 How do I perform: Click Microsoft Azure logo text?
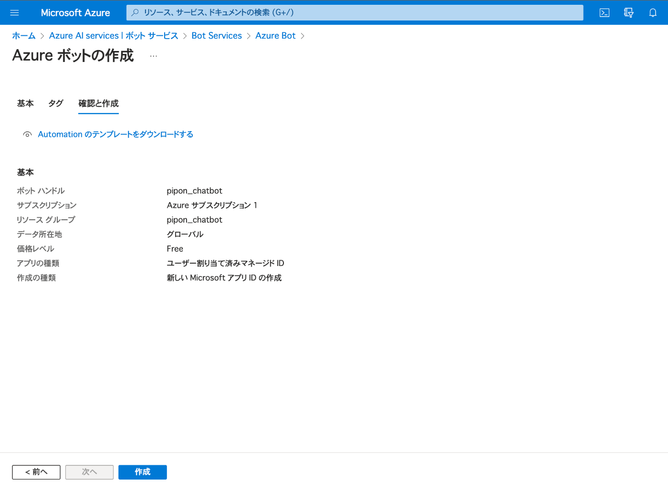pyautogui.click(x=75, y=13)
